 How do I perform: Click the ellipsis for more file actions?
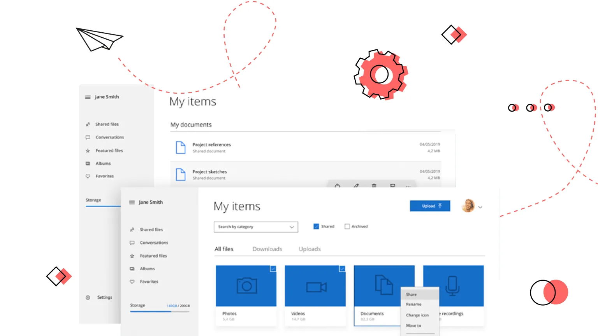click(x=408, y=187)
